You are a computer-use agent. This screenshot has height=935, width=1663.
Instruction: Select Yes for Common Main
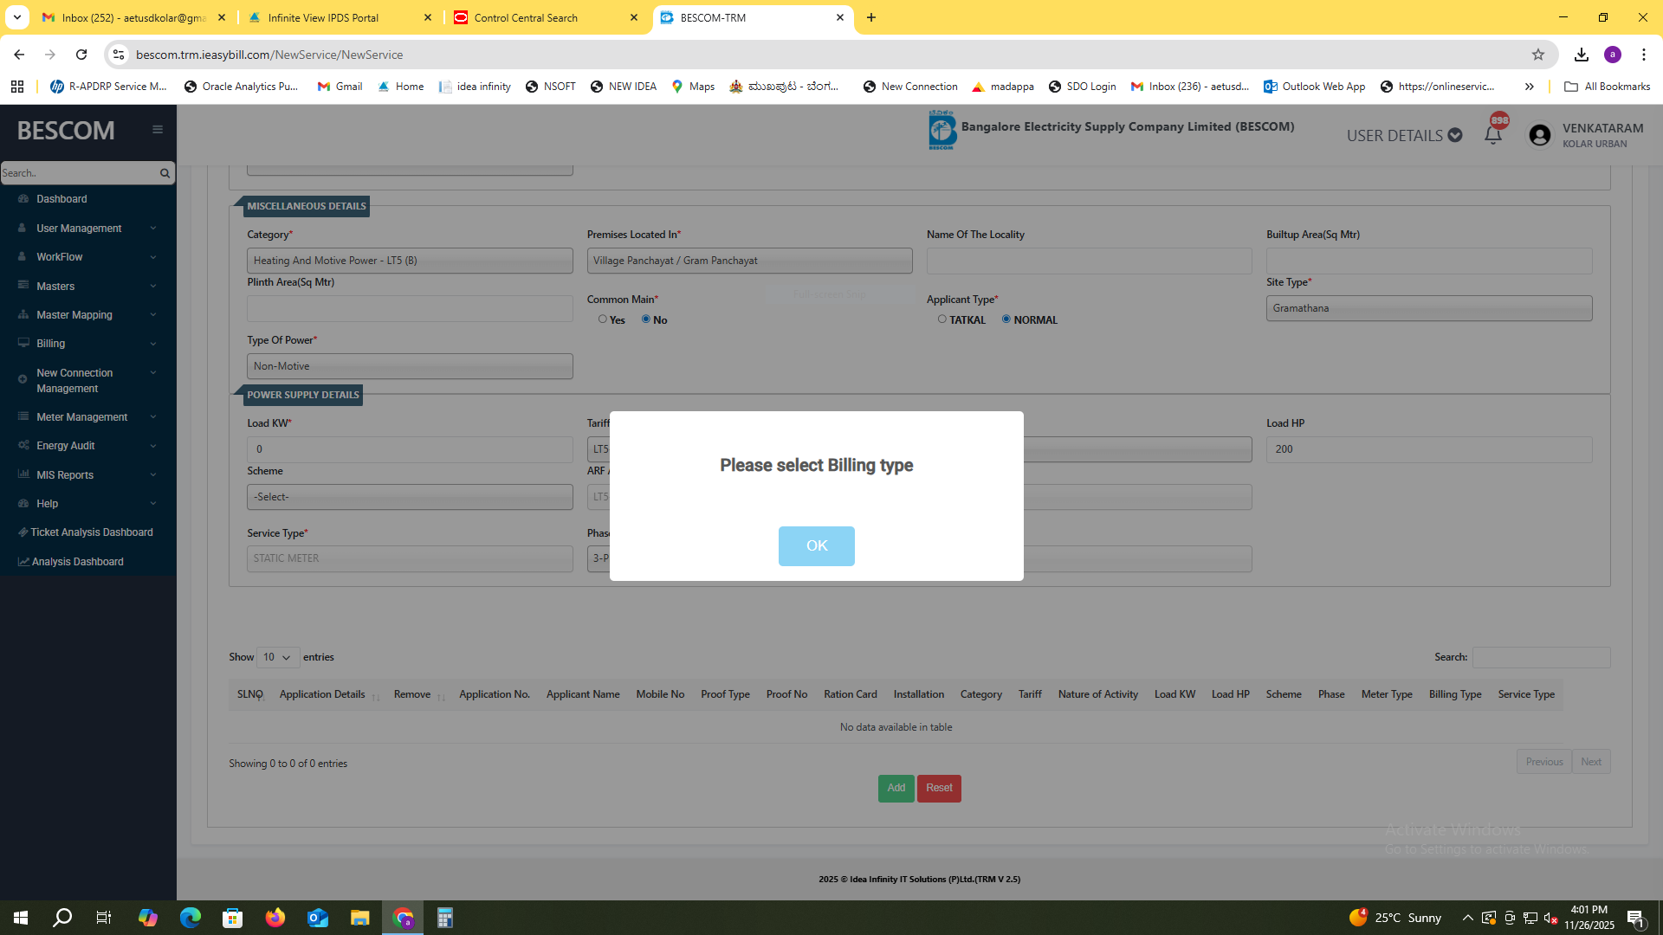(603, 319)
